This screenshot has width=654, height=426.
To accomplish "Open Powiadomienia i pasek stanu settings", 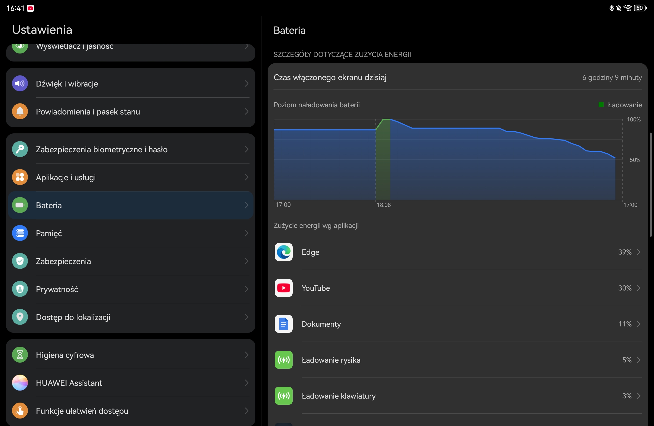I will pos(130,112).
